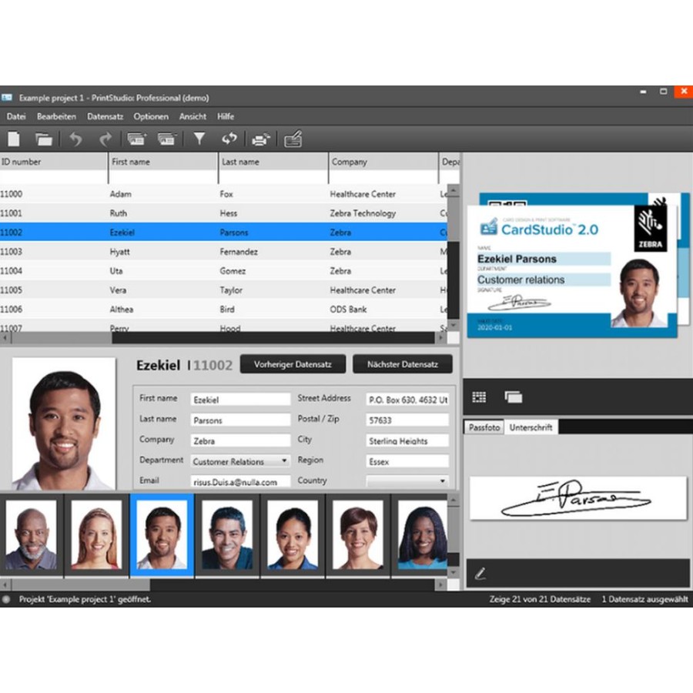Click the Nächster Datensatz button

coord(403,364)
